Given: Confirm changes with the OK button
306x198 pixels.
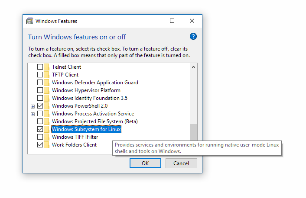Looking at the screenshot, I should click(x=145, y=163).
